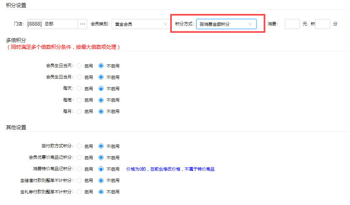Enable 按付款方式积分

coord(79,146)
